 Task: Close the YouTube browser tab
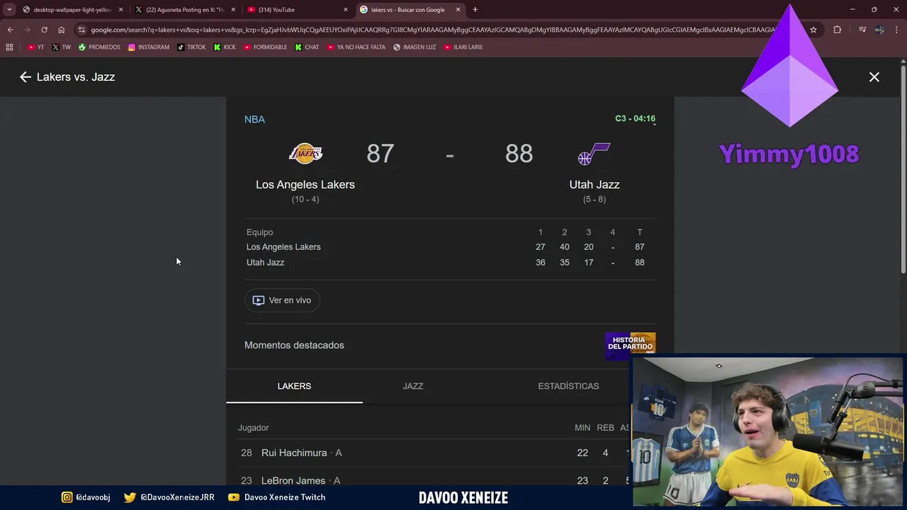click(346, 10)
